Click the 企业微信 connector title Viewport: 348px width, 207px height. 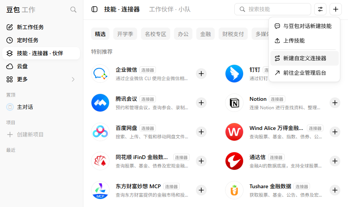coord(126,70)
